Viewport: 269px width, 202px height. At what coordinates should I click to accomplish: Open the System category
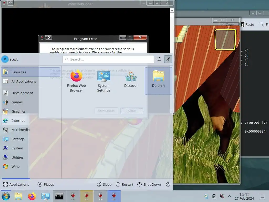click(31, 148)
